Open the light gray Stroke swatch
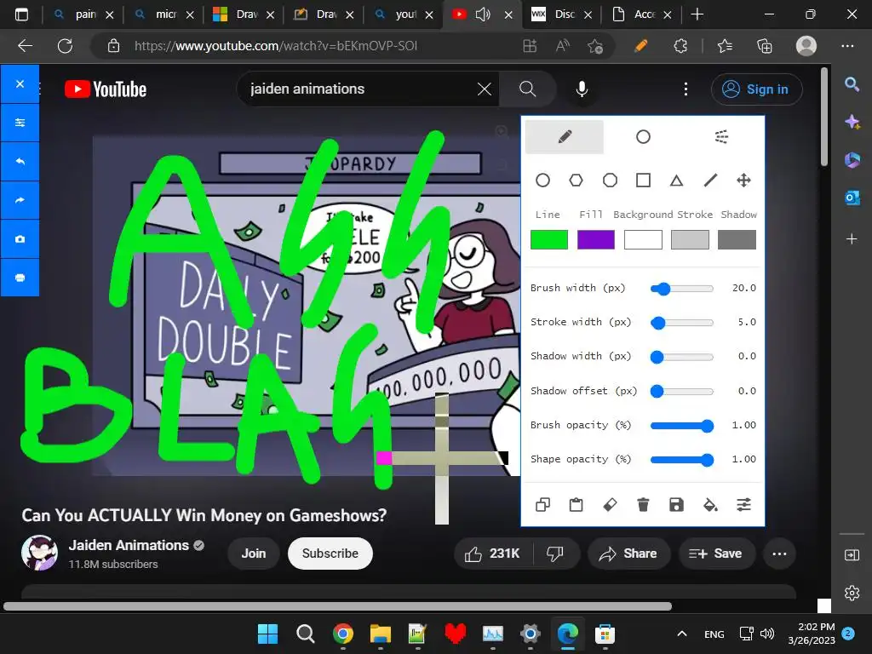 click(690, 239)
